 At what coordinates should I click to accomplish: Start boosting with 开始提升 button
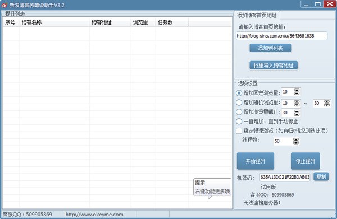(256, 161)
